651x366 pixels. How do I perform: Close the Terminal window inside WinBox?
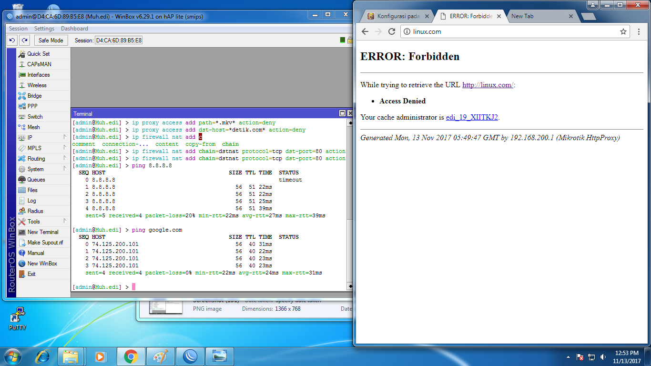coord(350,113)
